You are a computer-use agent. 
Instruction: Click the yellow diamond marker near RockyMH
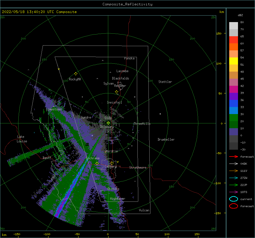(76, 74)
